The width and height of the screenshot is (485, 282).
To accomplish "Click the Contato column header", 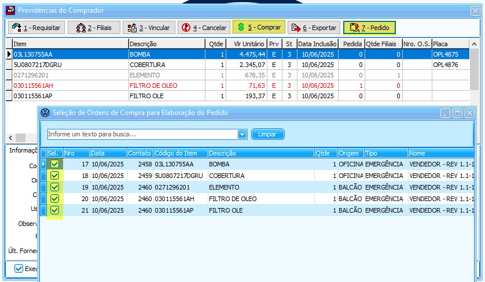I will pyautogui.click(x=141, y=153).
